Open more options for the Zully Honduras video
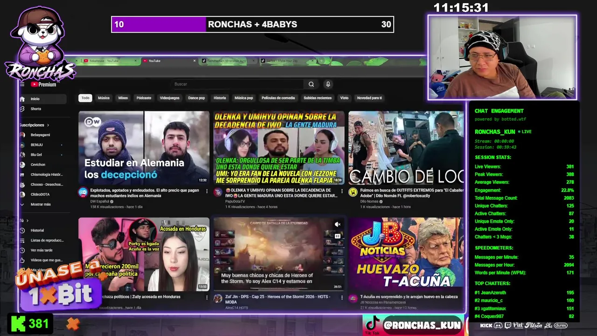The width and height of the screenshot is (597, 336). [207, 297]
